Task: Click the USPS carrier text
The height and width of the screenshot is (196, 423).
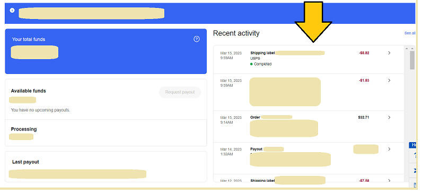Action: pyautogui.click(x=255, y=58)
